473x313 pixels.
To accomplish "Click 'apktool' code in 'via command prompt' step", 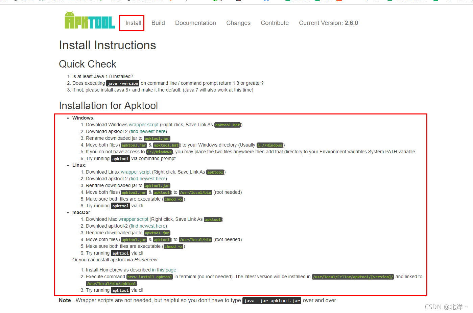I will pos(120,159).
